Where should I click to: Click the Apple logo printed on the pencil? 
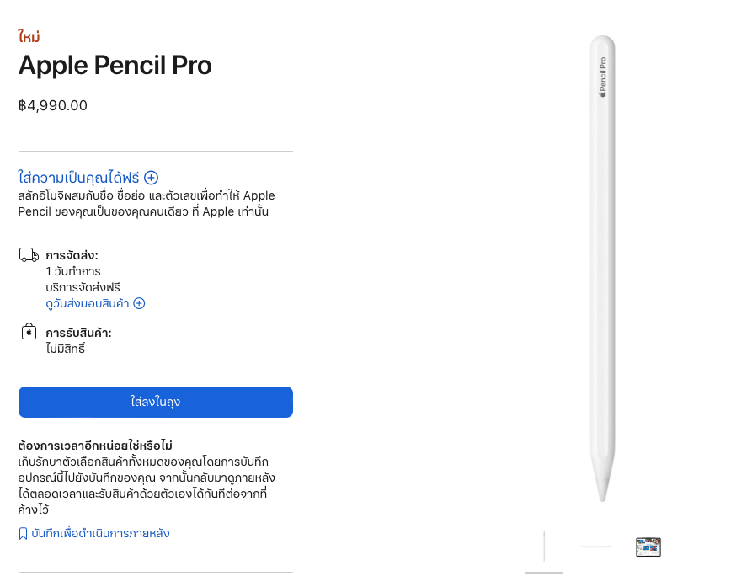pos(602,93)
